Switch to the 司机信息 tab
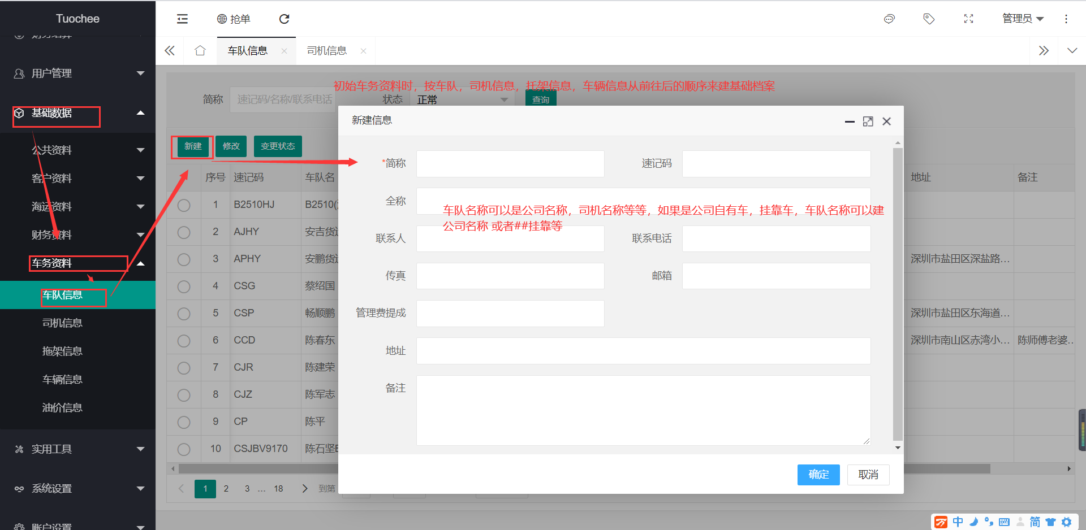Screen dimensions: 1086x530 point(327,51)
